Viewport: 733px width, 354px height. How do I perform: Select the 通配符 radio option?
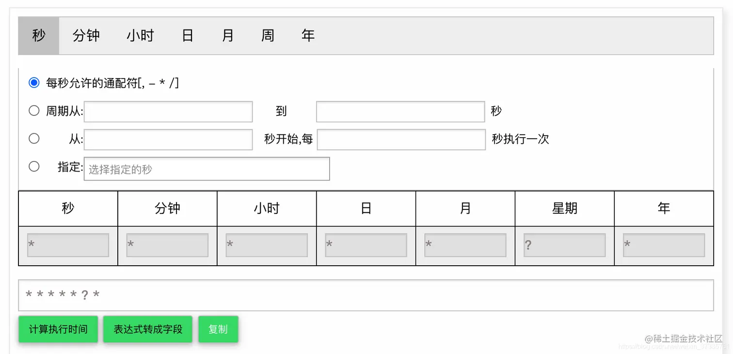33,82
